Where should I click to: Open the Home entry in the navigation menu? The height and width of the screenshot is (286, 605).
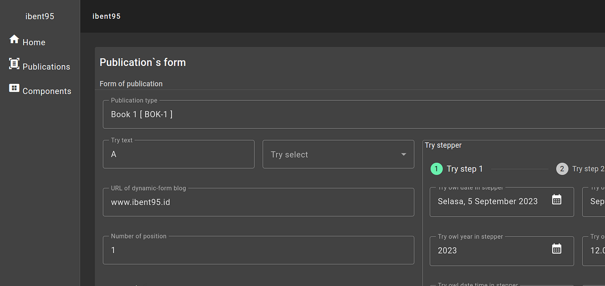tap(34, 42)
